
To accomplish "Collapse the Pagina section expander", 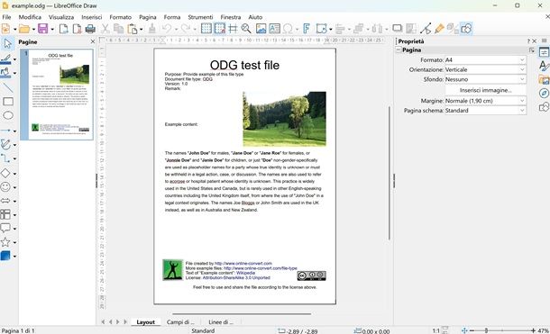I will pyautogui.click(x=399, y=50).
